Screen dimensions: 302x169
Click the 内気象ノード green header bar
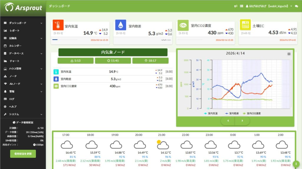(113, 52)
